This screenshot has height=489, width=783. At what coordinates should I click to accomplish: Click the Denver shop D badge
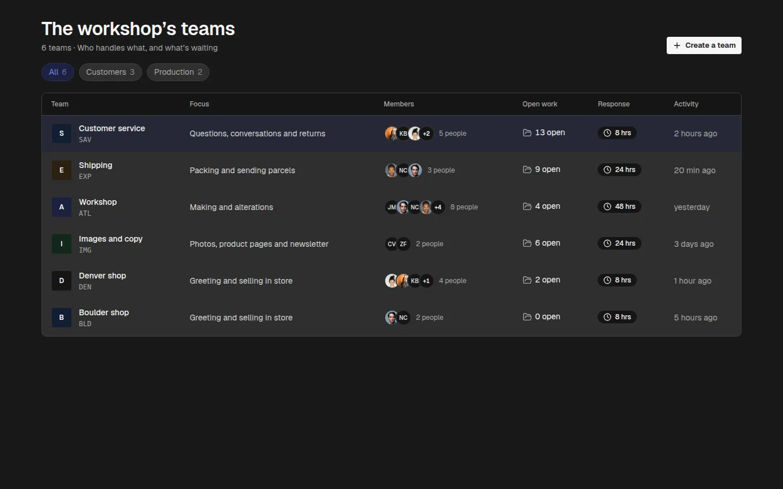[x=62, y=281]
